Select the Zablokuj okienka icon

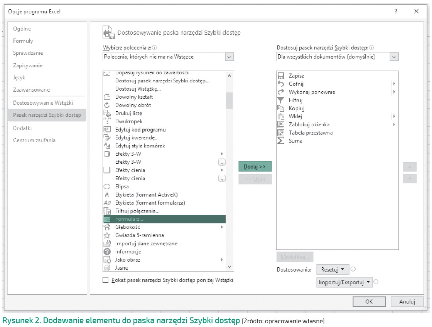pyautogui.click(x=281, y=124)
